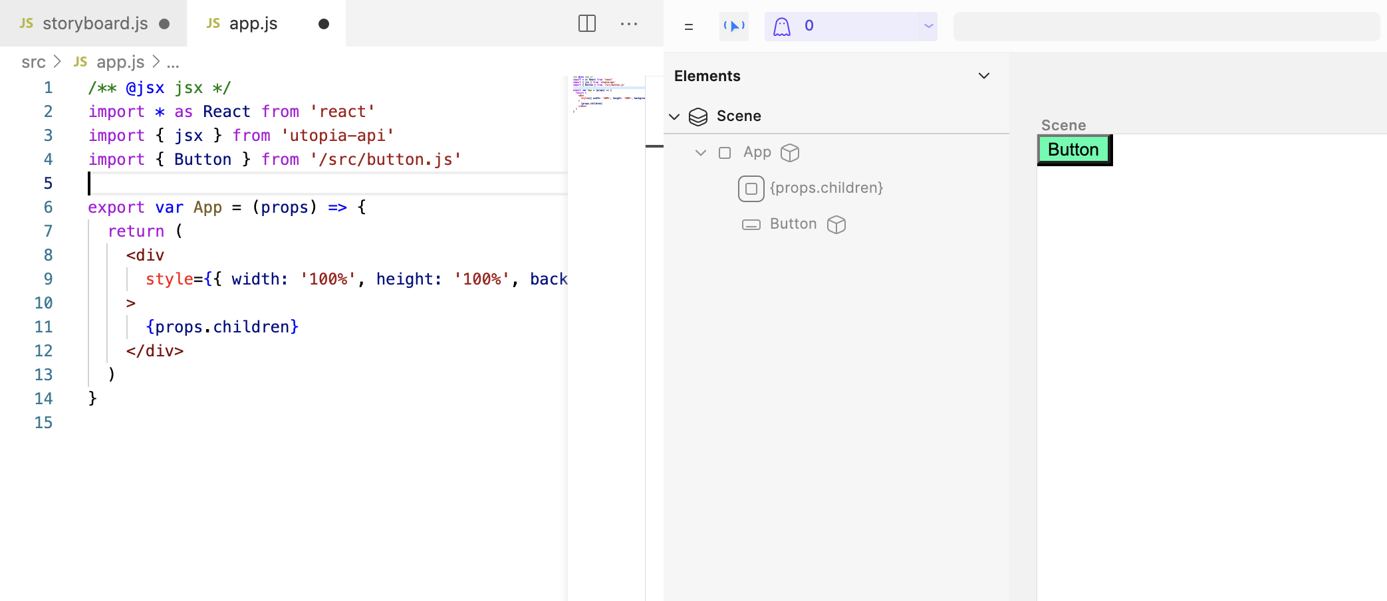
Task: Collapse the Elements panel
Action: tap(984, 75)
